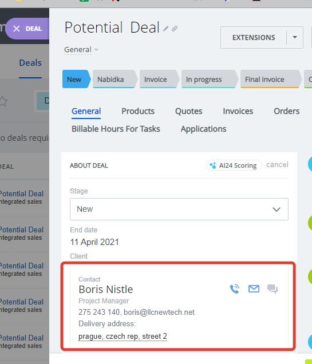This screenshot has width=312, height=364.
Task: Click the pencil edit icon next to the deal title
Action: coord(165,29)
